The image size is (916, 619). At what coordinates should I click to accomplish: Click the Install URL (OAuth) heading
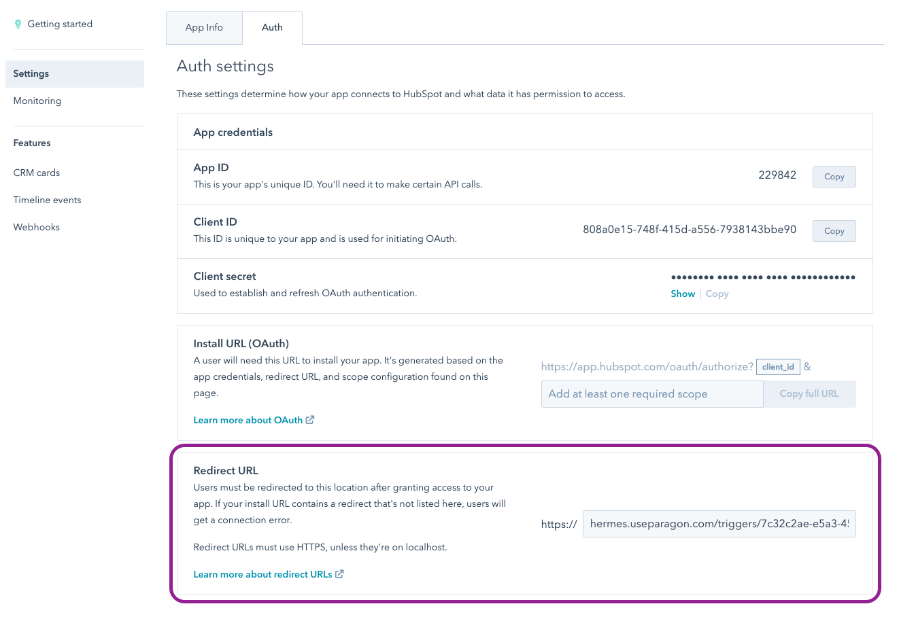[241, 344]
